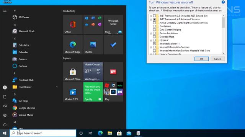Image resolution: width=245 pixels, height=137 pixels.
Task: Expand .NET Framework 4.8 Advanced Services node
Action: pyautogui.click(x=151, y=19)
